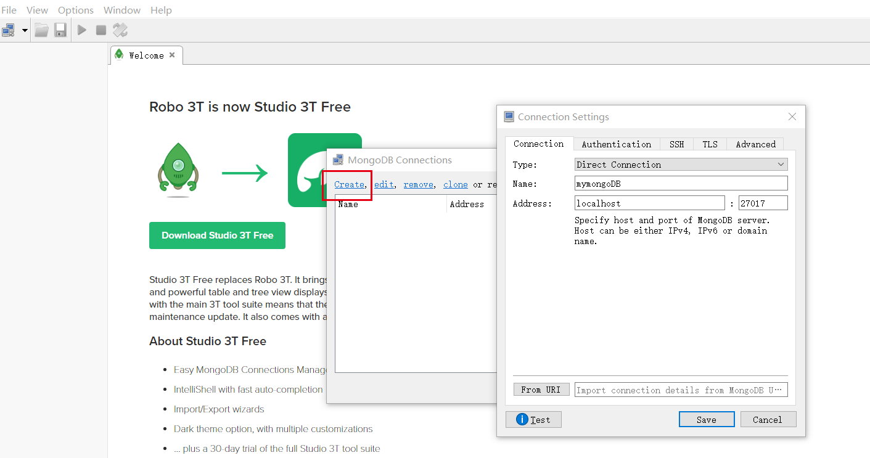870x458 pixels.
Task: Click the Save button
Action: pyautogui.click(x=707, y=420)
